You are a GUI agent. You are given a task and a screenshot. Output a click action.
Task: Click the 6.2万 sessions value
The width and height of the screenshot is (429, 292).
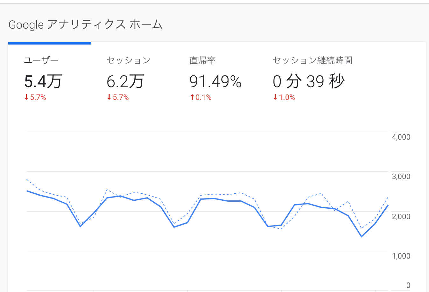pos(126,81)
